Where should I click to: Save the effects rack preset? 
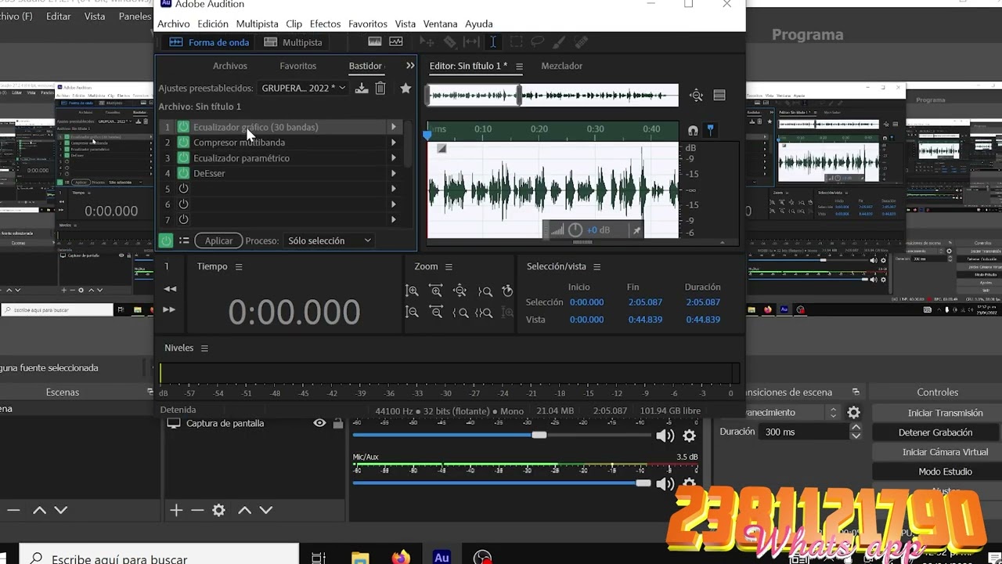tap(362, 89)
